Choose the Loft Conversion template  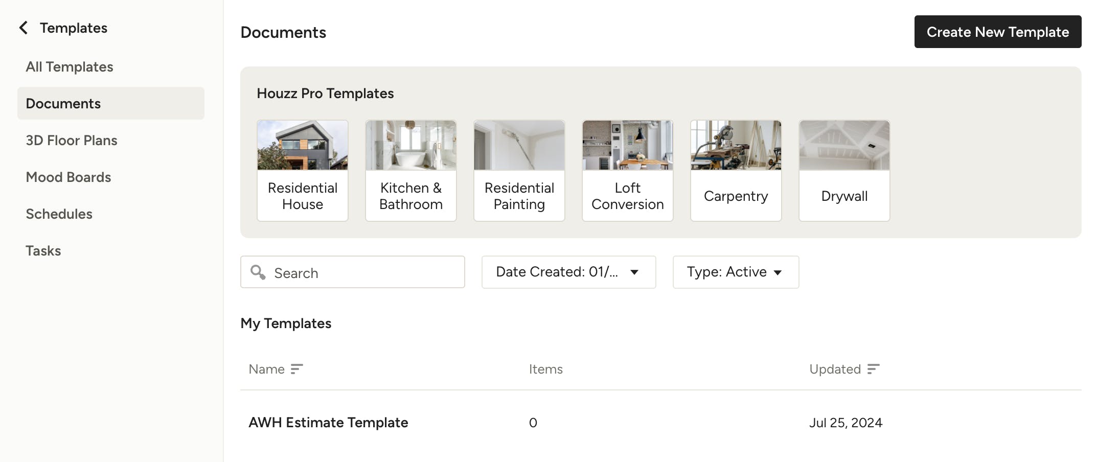point(627,171)
